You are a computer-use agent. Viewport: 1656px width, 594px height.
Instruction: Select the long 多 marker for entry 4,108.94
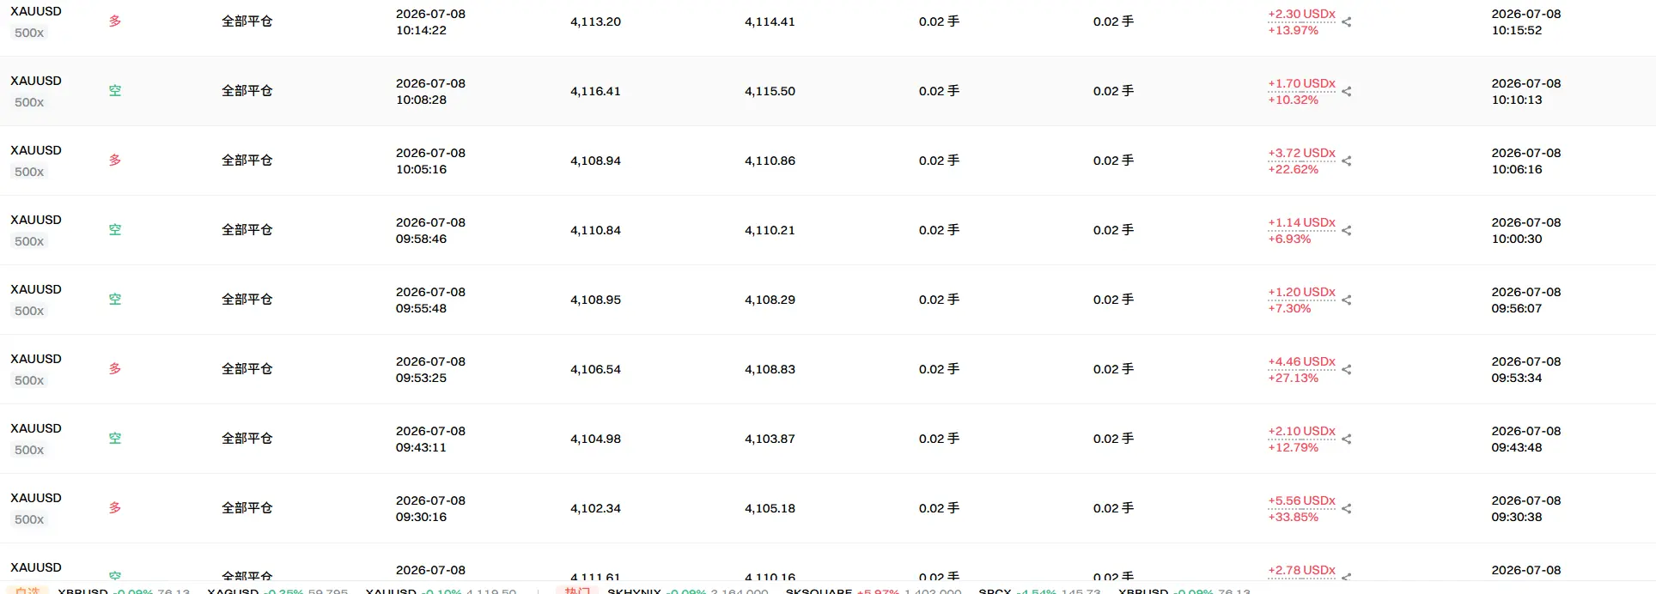coord(115,160)
